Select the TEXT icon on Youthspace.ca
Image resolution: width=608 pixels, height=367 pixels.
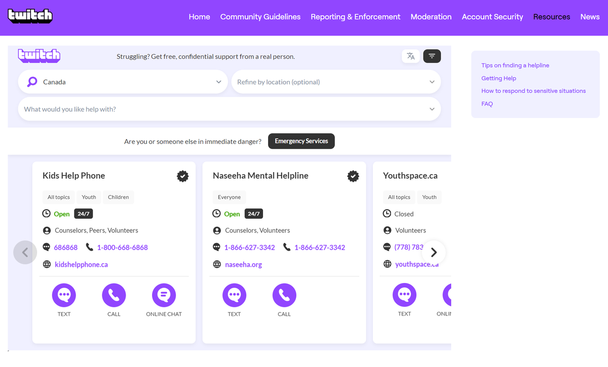coord(404,295)
